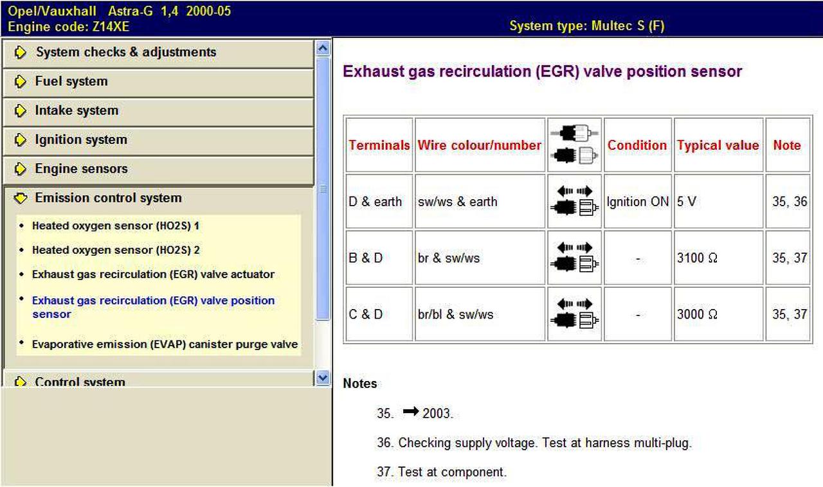This screenshot has width=823, height=487.
Task: Open the Fuel system section
Action: pos(158,82)
